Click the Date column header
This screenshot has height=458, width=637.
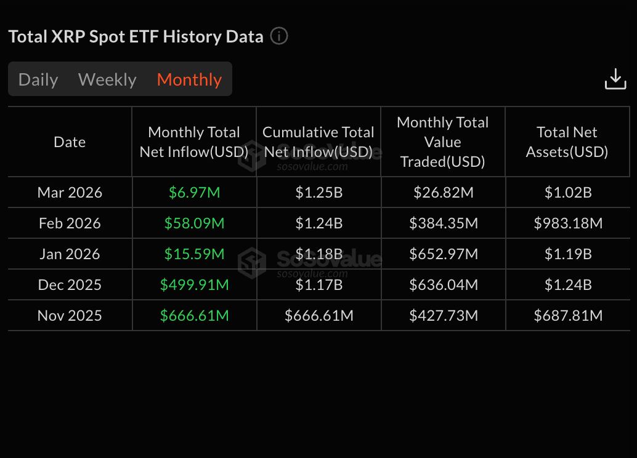[70, 142]
